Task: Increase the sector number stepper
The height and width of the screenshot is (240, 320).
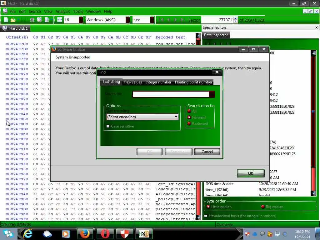Action: point(236,18)
